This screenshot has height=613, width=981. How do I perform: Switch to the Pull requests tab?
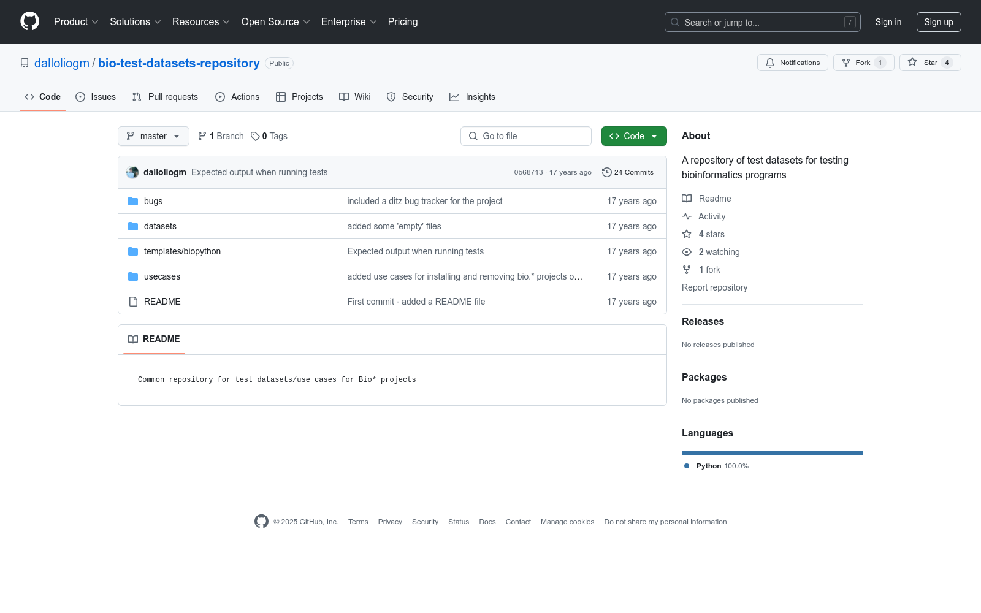(165, 97)
